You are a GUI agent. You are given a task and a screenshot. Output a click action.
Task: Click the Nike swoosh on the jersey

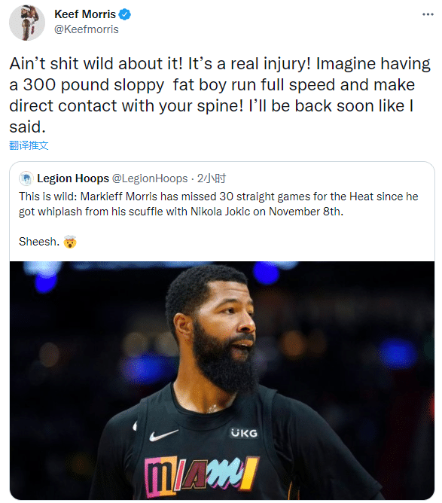(x=163, y=435)
